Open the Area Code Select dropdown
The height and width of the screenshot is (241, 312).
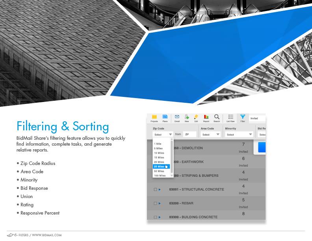[x=210, y=135]
